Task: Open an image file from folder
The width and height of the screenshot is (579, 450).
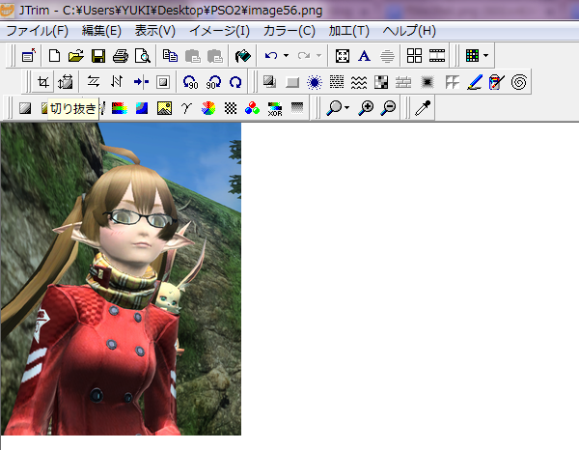Action: point(76,56)
